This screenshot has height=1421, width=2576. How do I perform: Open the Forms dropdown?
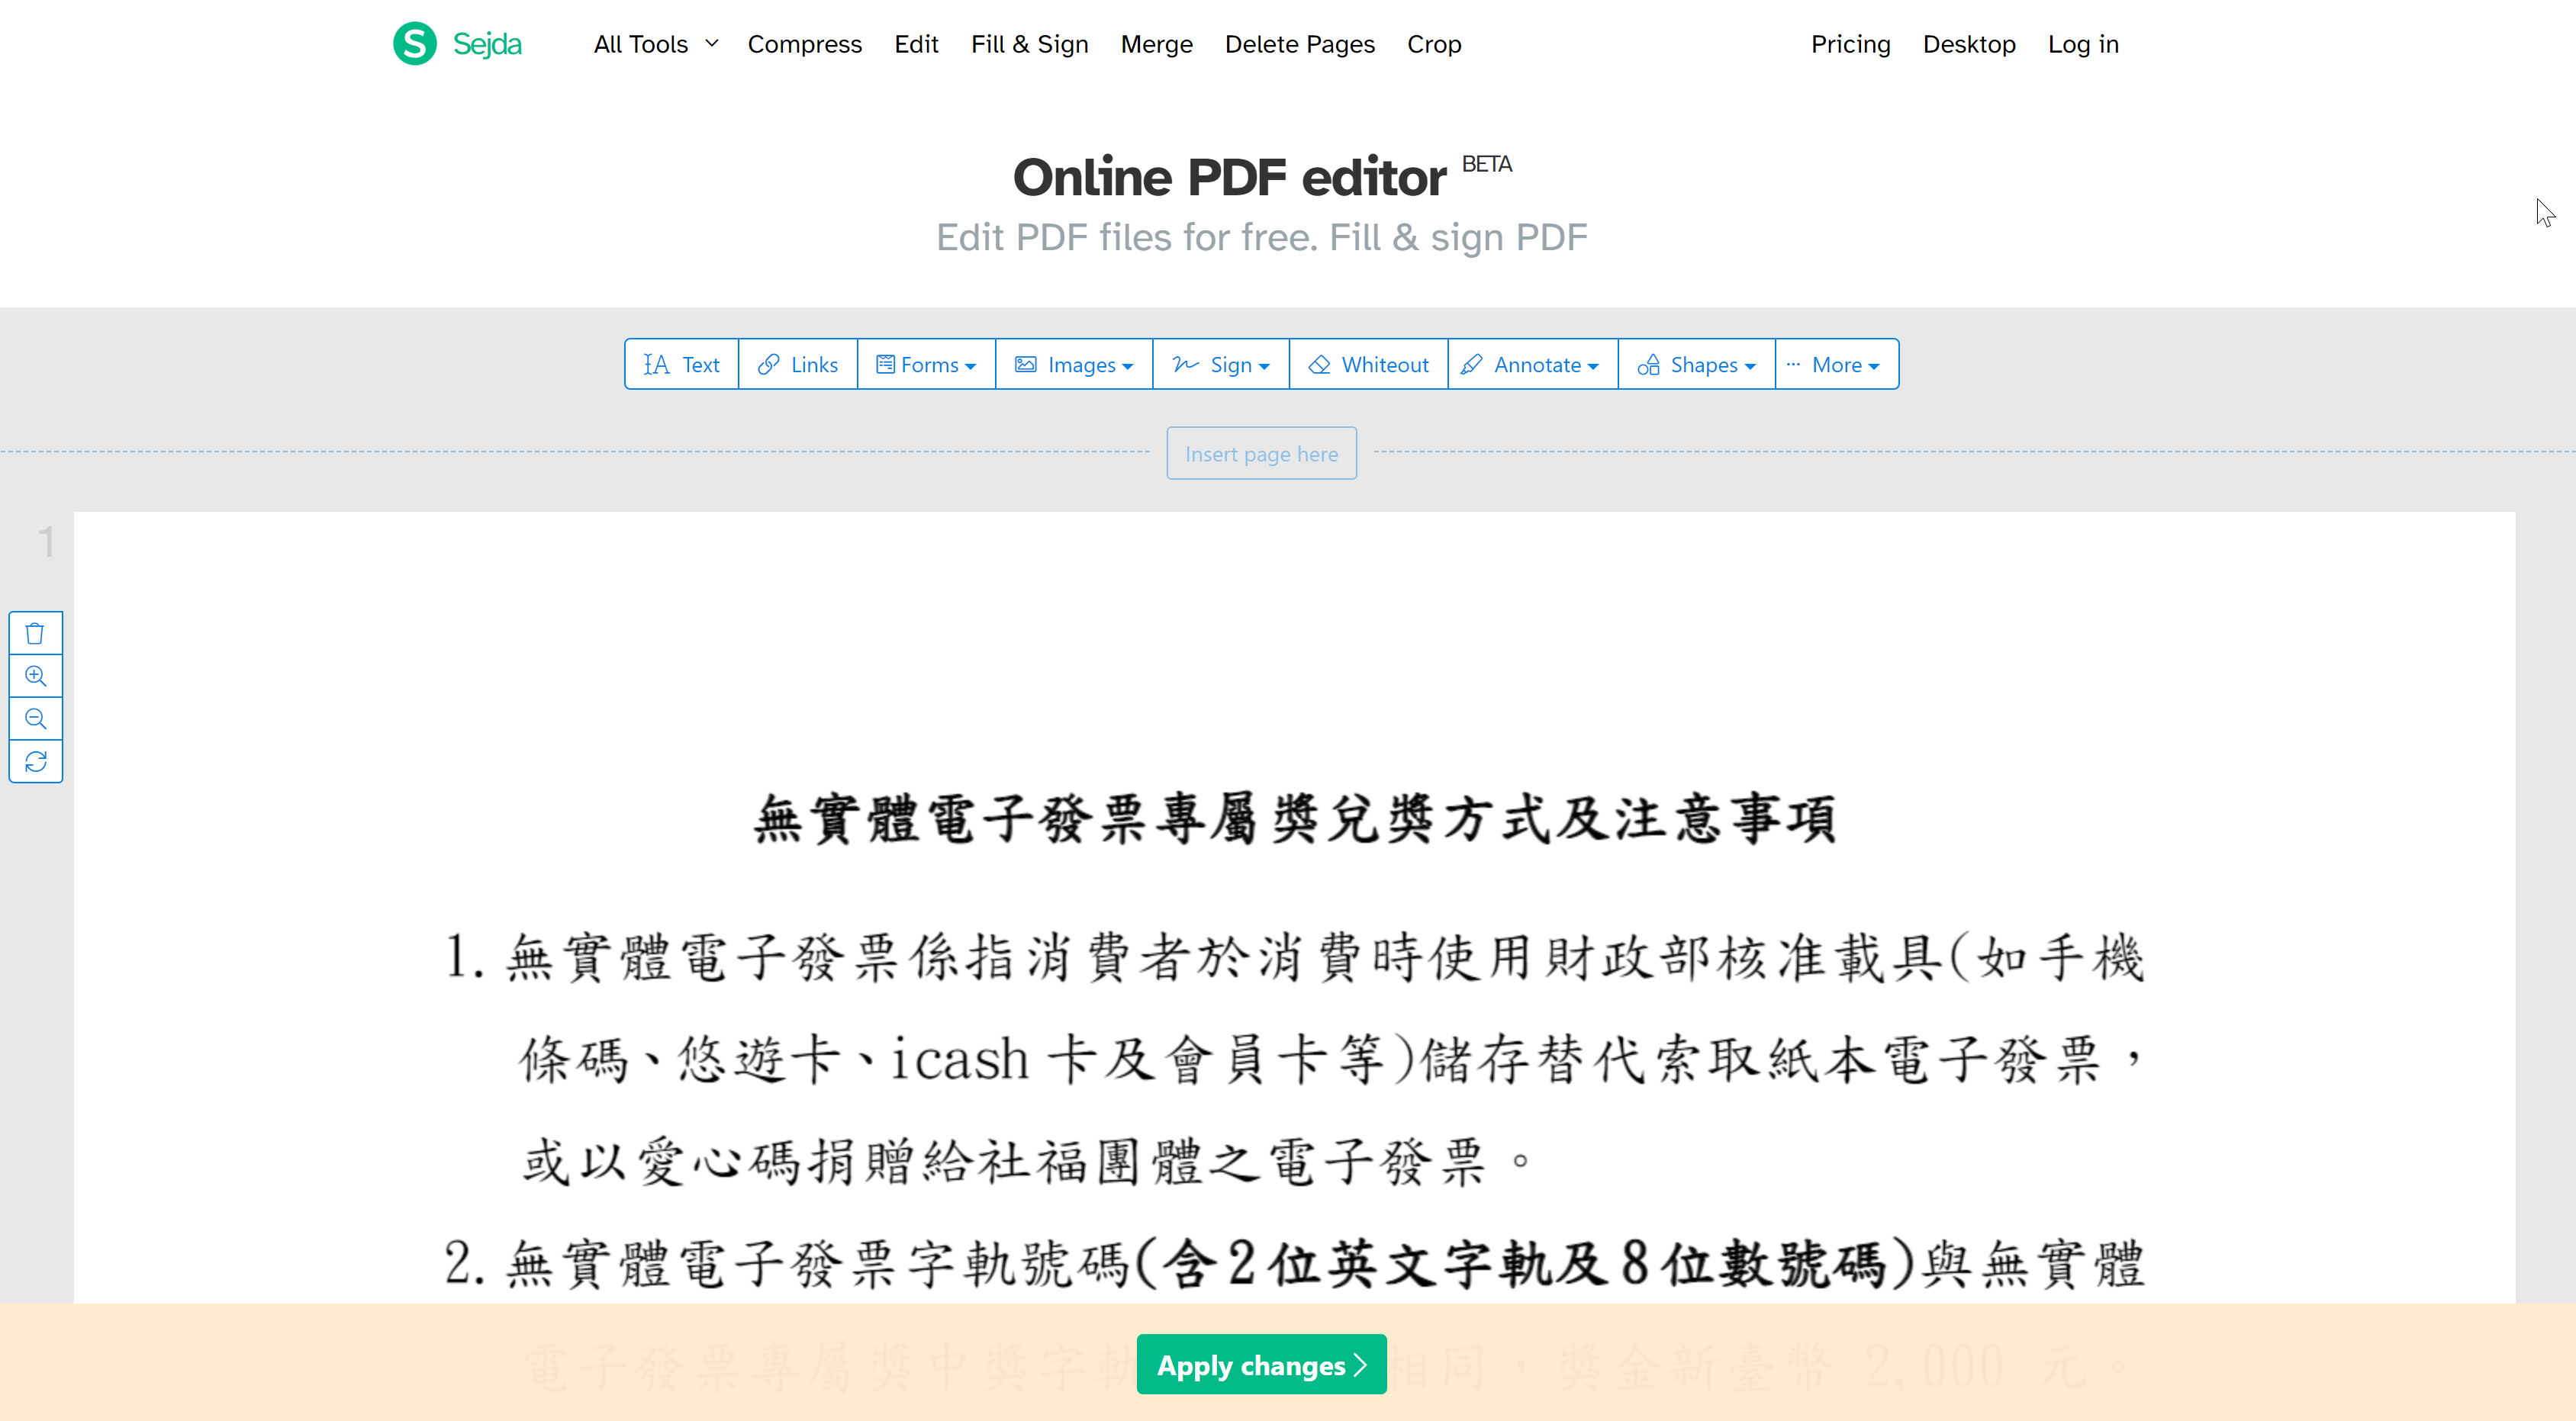click(x=926, y=365)
